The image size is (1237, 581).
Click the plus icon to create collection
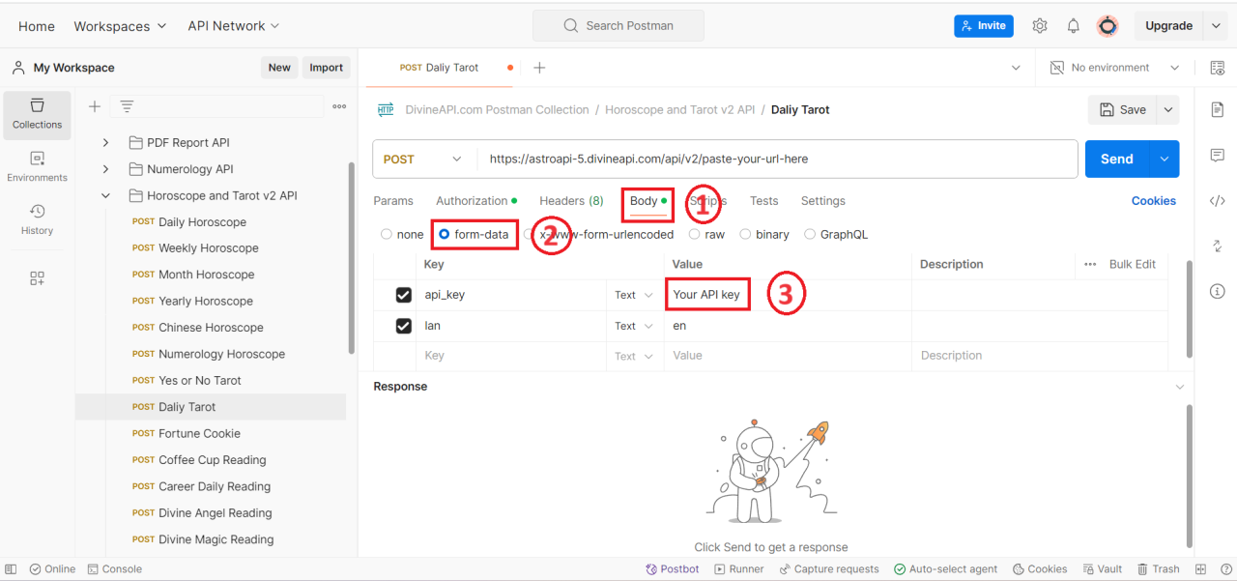coord(95,106)
